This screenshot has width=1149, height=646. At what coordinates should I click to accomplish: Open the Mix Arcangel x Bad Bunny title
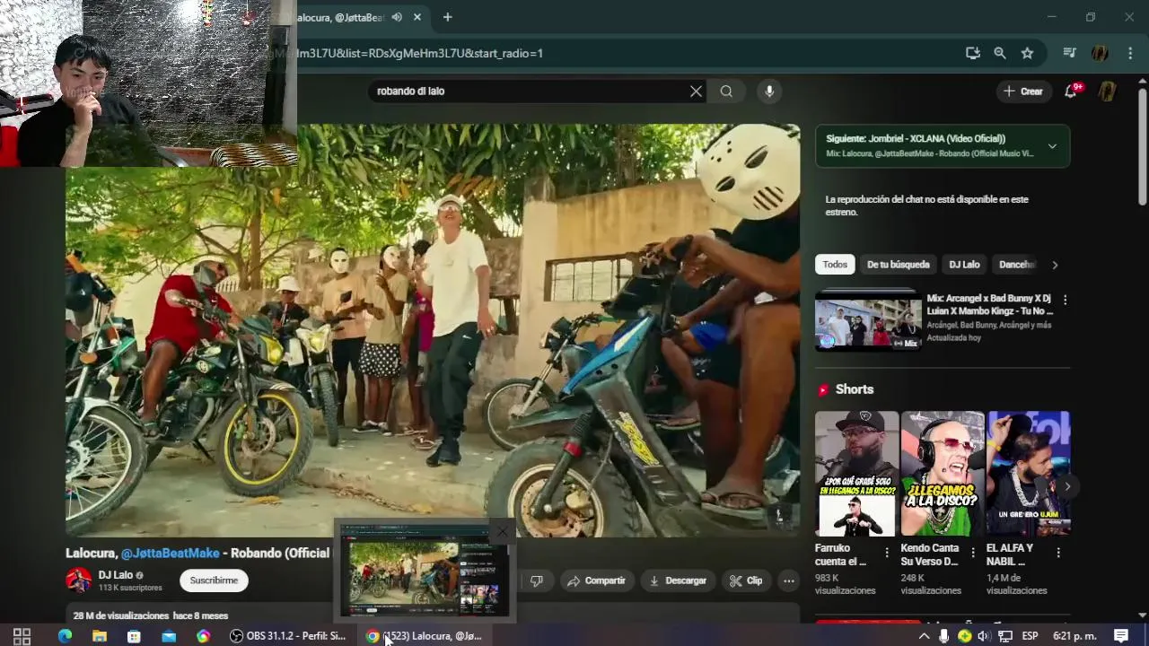pos(990,304)
